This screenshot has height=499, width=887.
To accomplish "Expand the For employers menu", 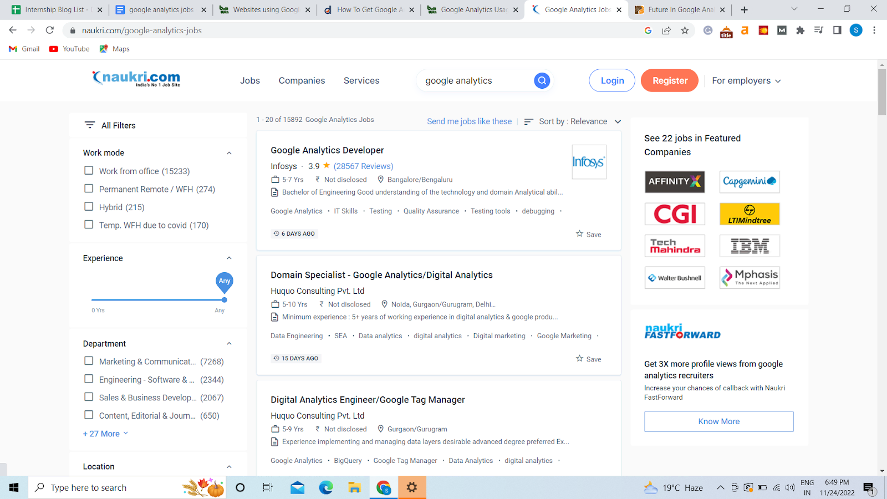I will (746, 80).
